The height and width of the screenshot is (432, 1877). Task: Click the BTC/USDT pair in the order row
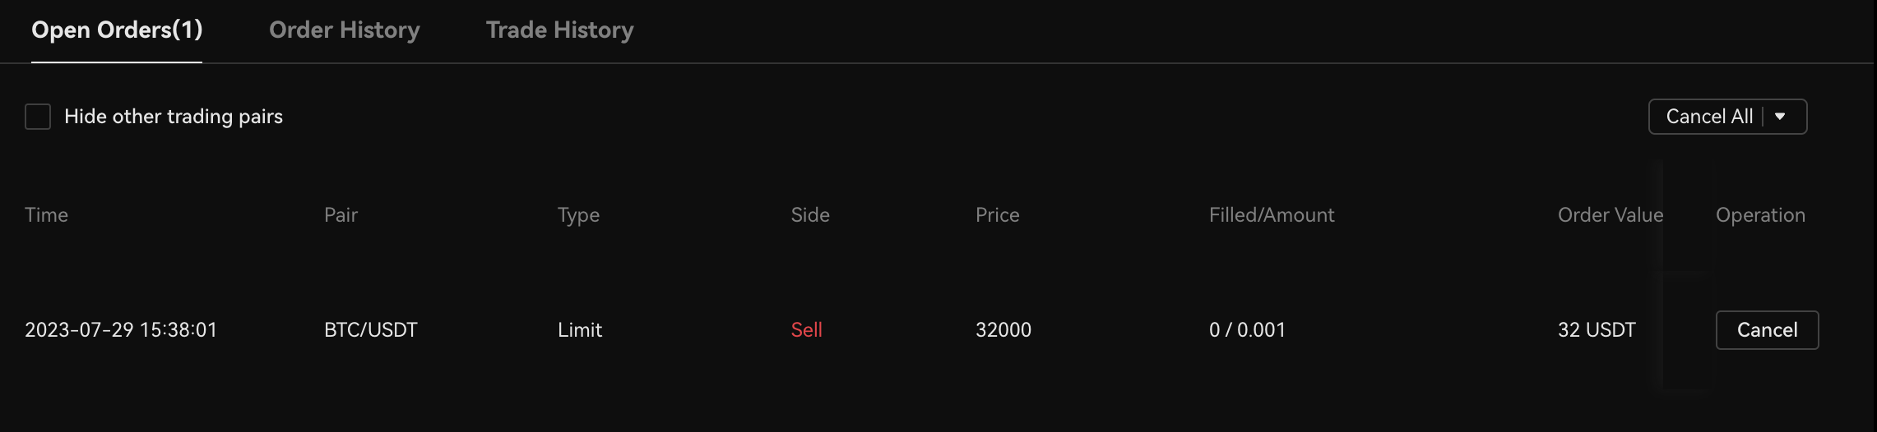pos(371,330)
